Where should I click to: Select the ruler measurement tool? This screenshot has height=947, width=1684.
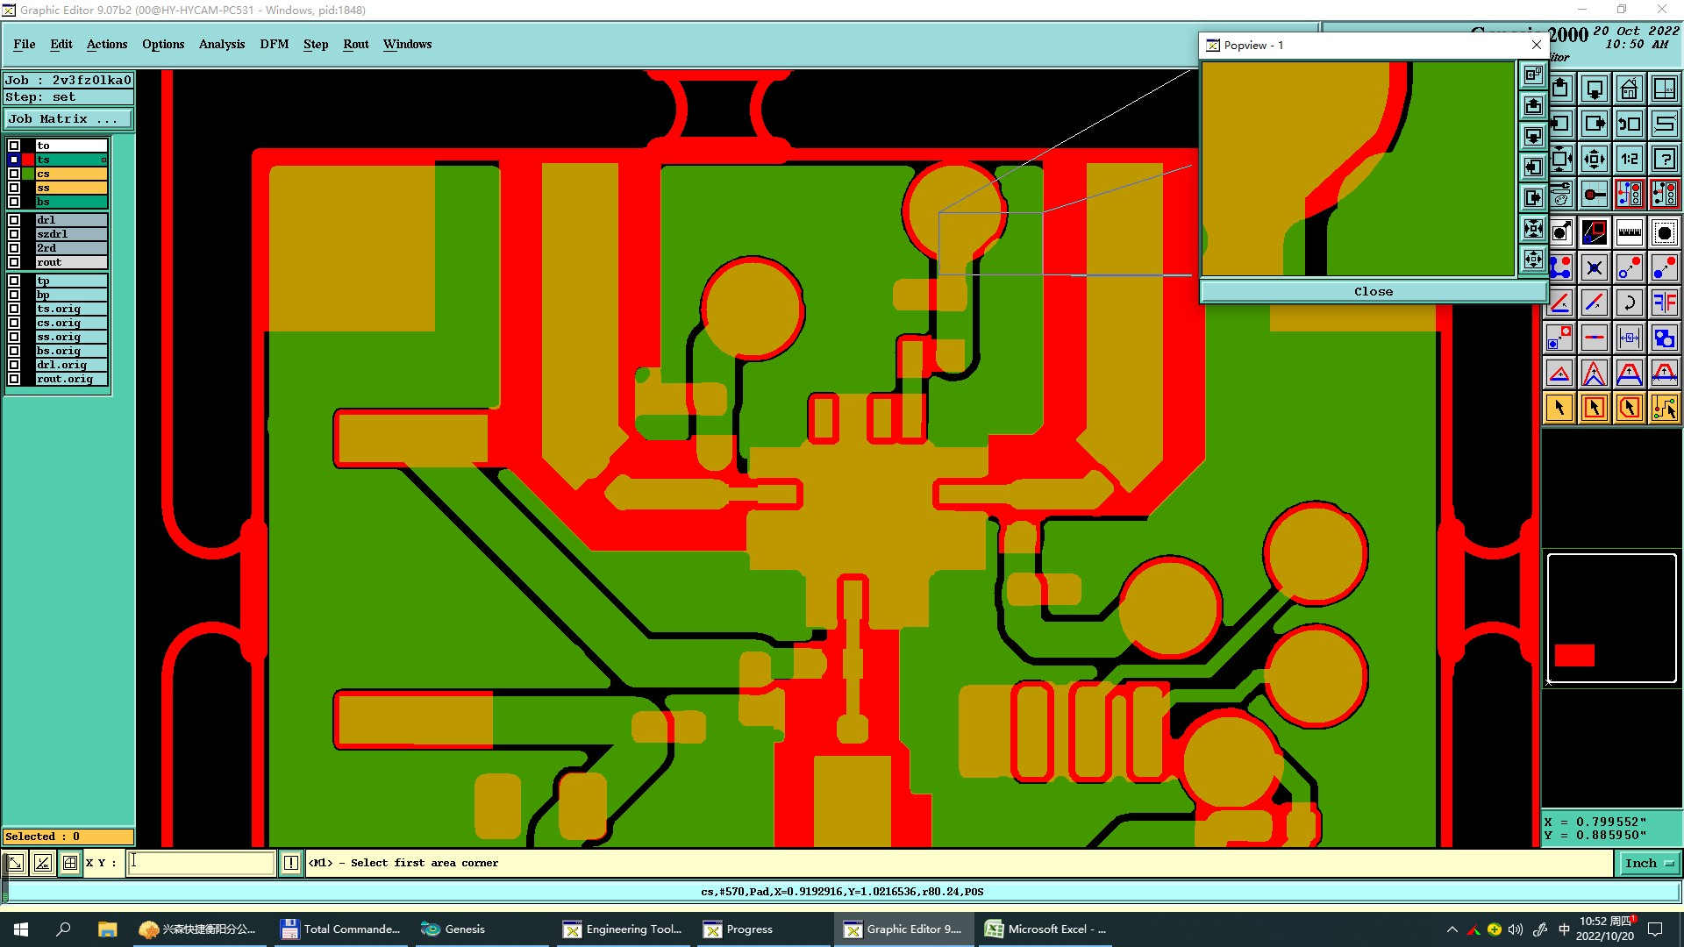[1629, 232]
